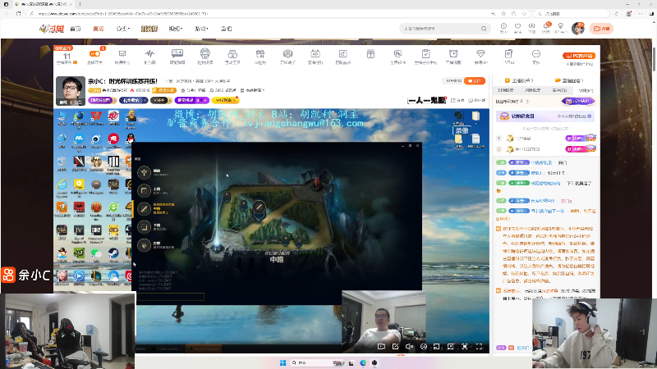This screenshot has width=657, height=369.
Task: Click the binoculars icon in streamer toolbar
Action: coord(232,53)
